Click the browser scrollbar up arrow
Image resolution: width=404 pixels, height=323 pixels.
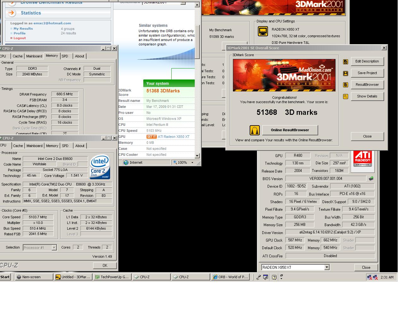197,5
